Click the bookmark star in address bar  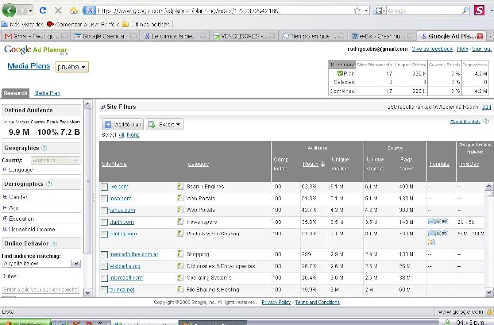pyautogui.click(x=357, y=10)
